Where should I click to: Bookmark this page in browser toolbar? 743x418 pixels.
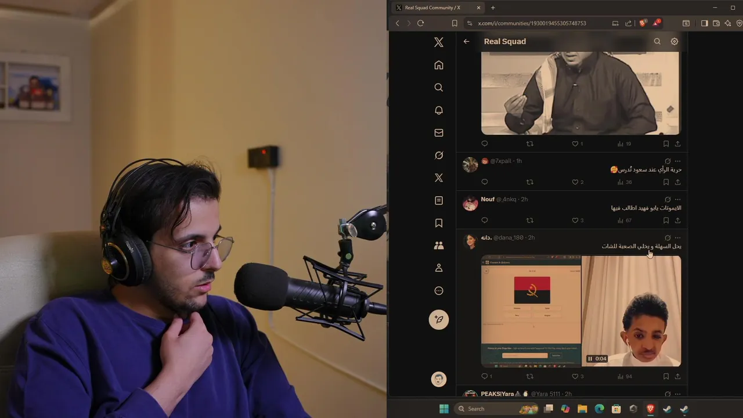pos(455,23)
